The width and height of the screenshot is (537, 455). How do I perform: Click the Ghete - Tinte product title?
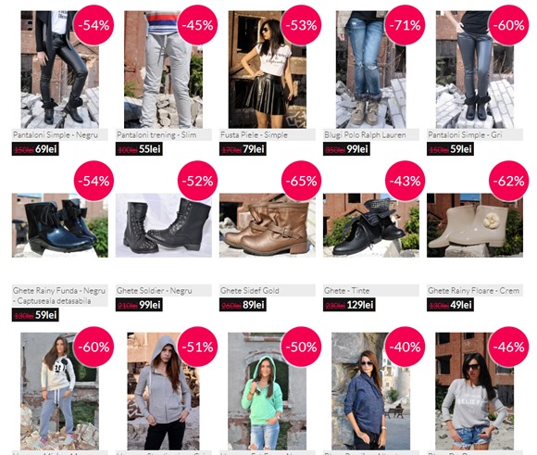[x=346, y=290]
